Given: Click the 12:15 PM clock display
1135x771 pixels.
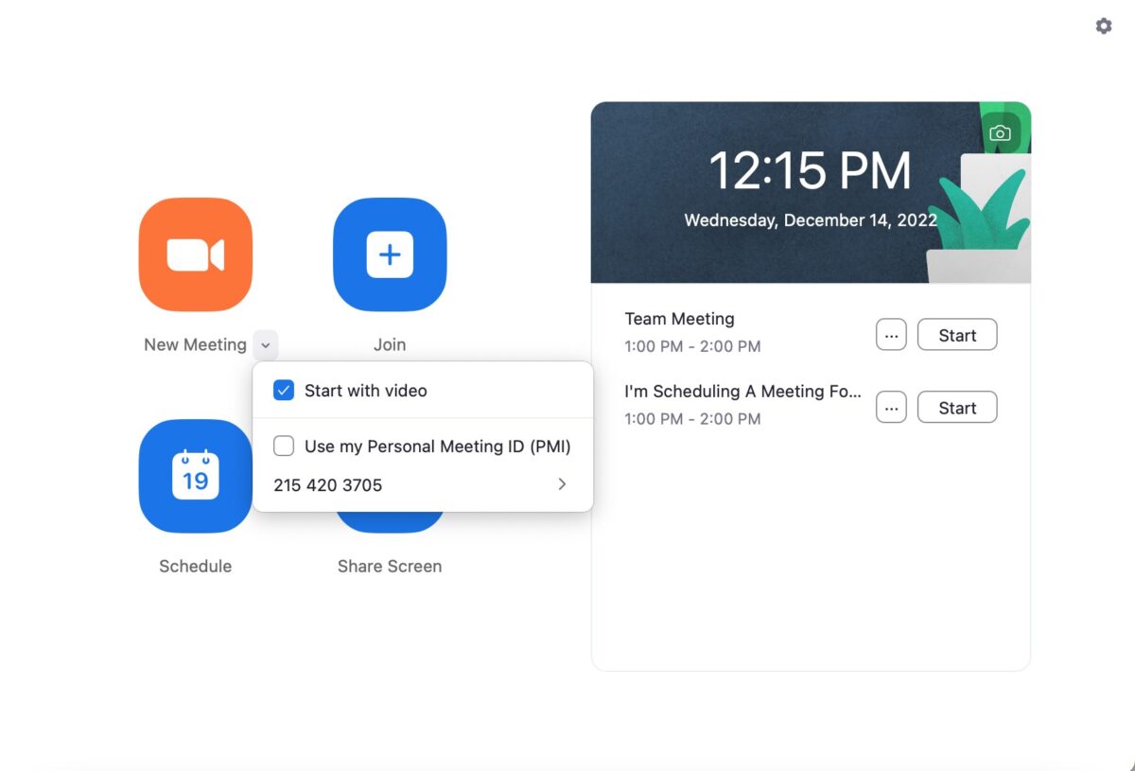Looking at the screenshot, I should pyautogui.click(x=810, y=172).
